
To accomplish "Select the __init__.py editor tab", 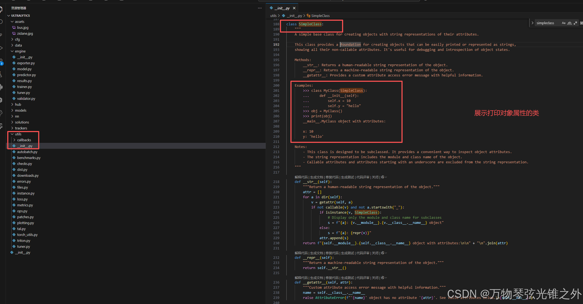I will [282, 8].
